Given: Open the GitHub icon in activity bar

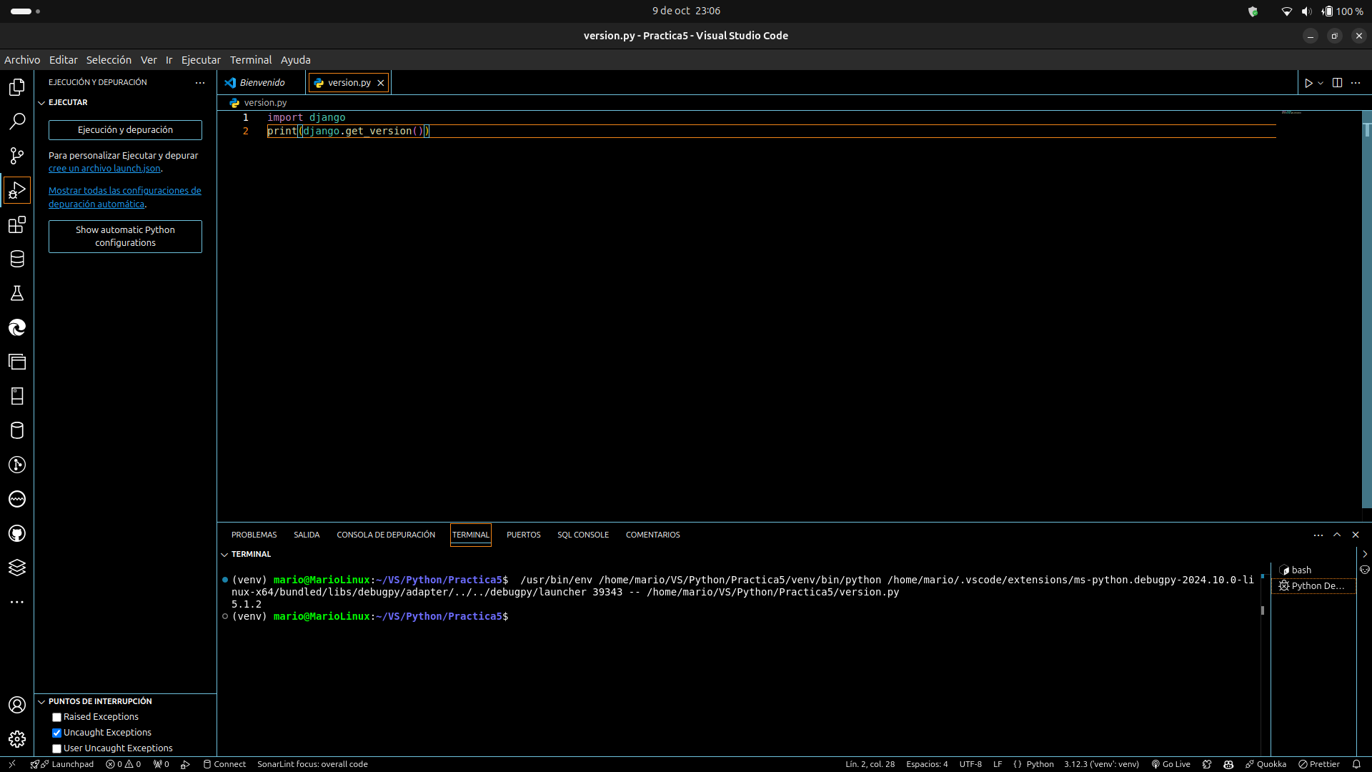Looking at the screenshot, I should point(17,533).
